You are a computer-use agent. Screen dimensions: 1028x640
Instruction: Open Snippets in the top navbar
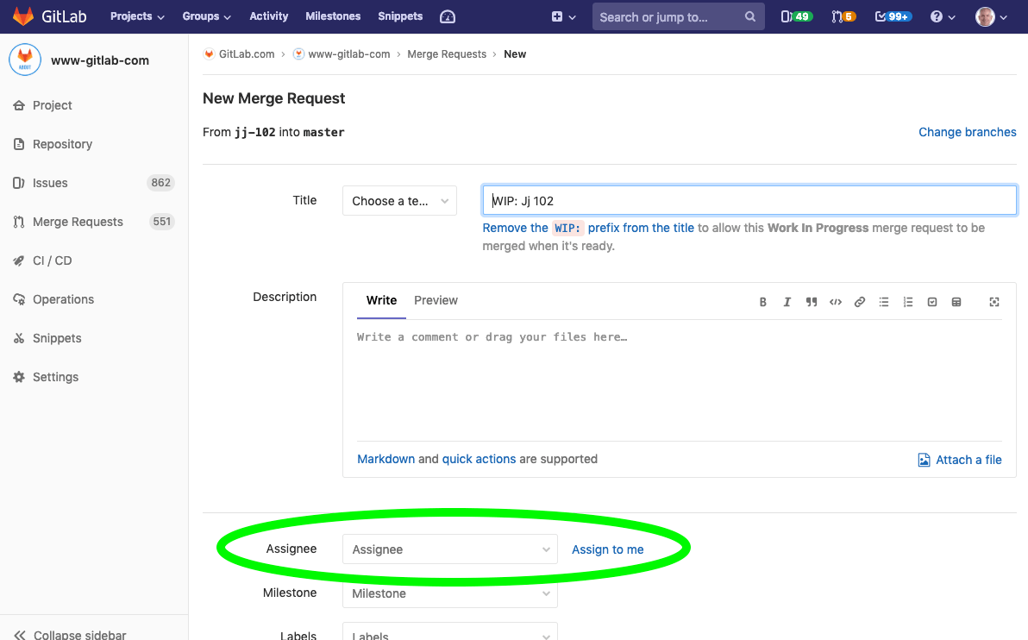(x=400, y=16)
